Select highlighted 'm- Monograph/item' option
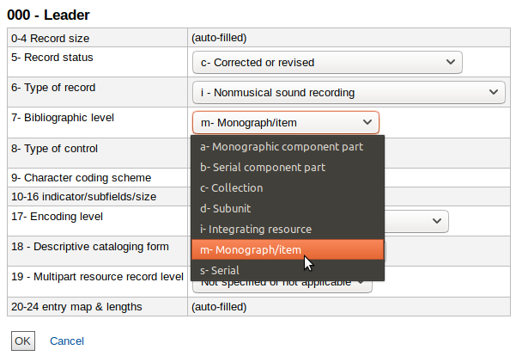Image resolution: width=528 pixels, height=356 pixels. tap(288, 250)
